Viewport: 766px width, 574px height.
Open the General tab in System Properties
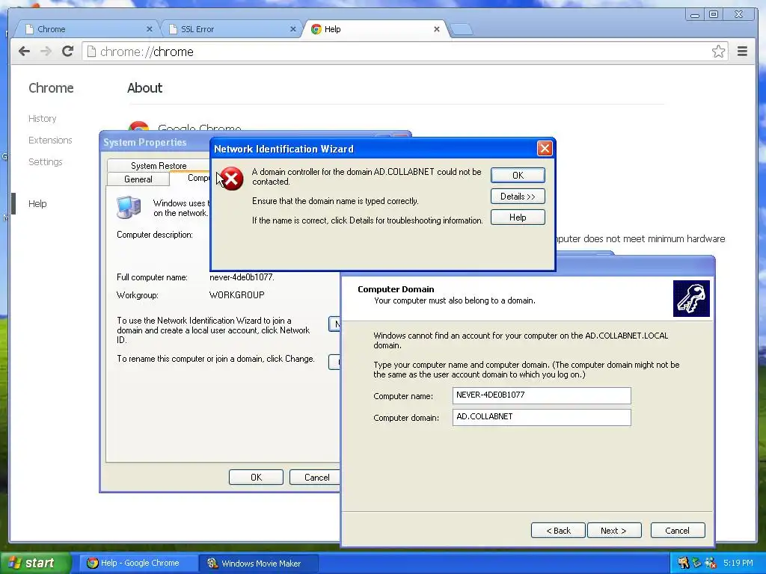pyautogui.click(x=138, y=179)
